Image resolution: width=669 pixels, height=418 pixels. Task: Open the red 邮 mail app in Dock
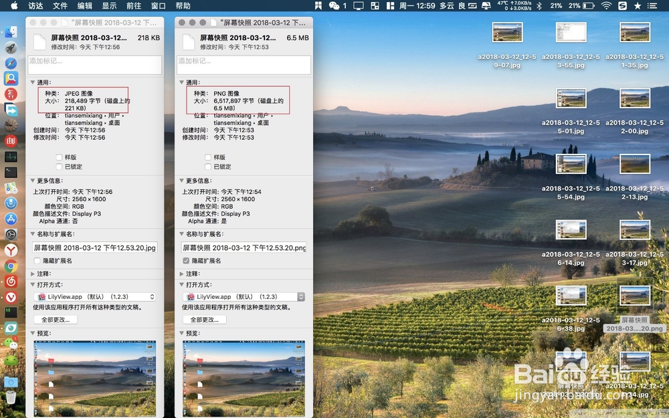[11, 140]
